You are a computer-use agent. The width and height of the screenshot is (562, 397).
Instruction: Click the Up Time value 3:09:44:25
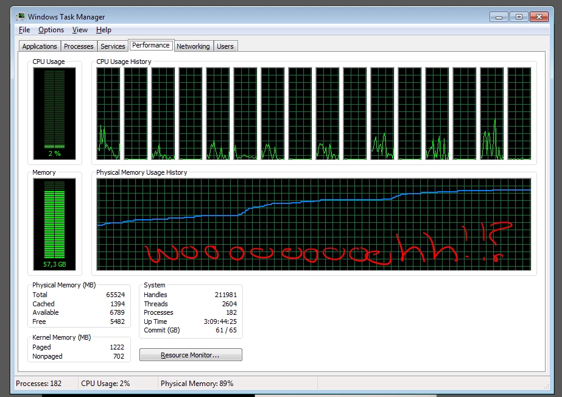pyautogui.click(x=220, y=321)
